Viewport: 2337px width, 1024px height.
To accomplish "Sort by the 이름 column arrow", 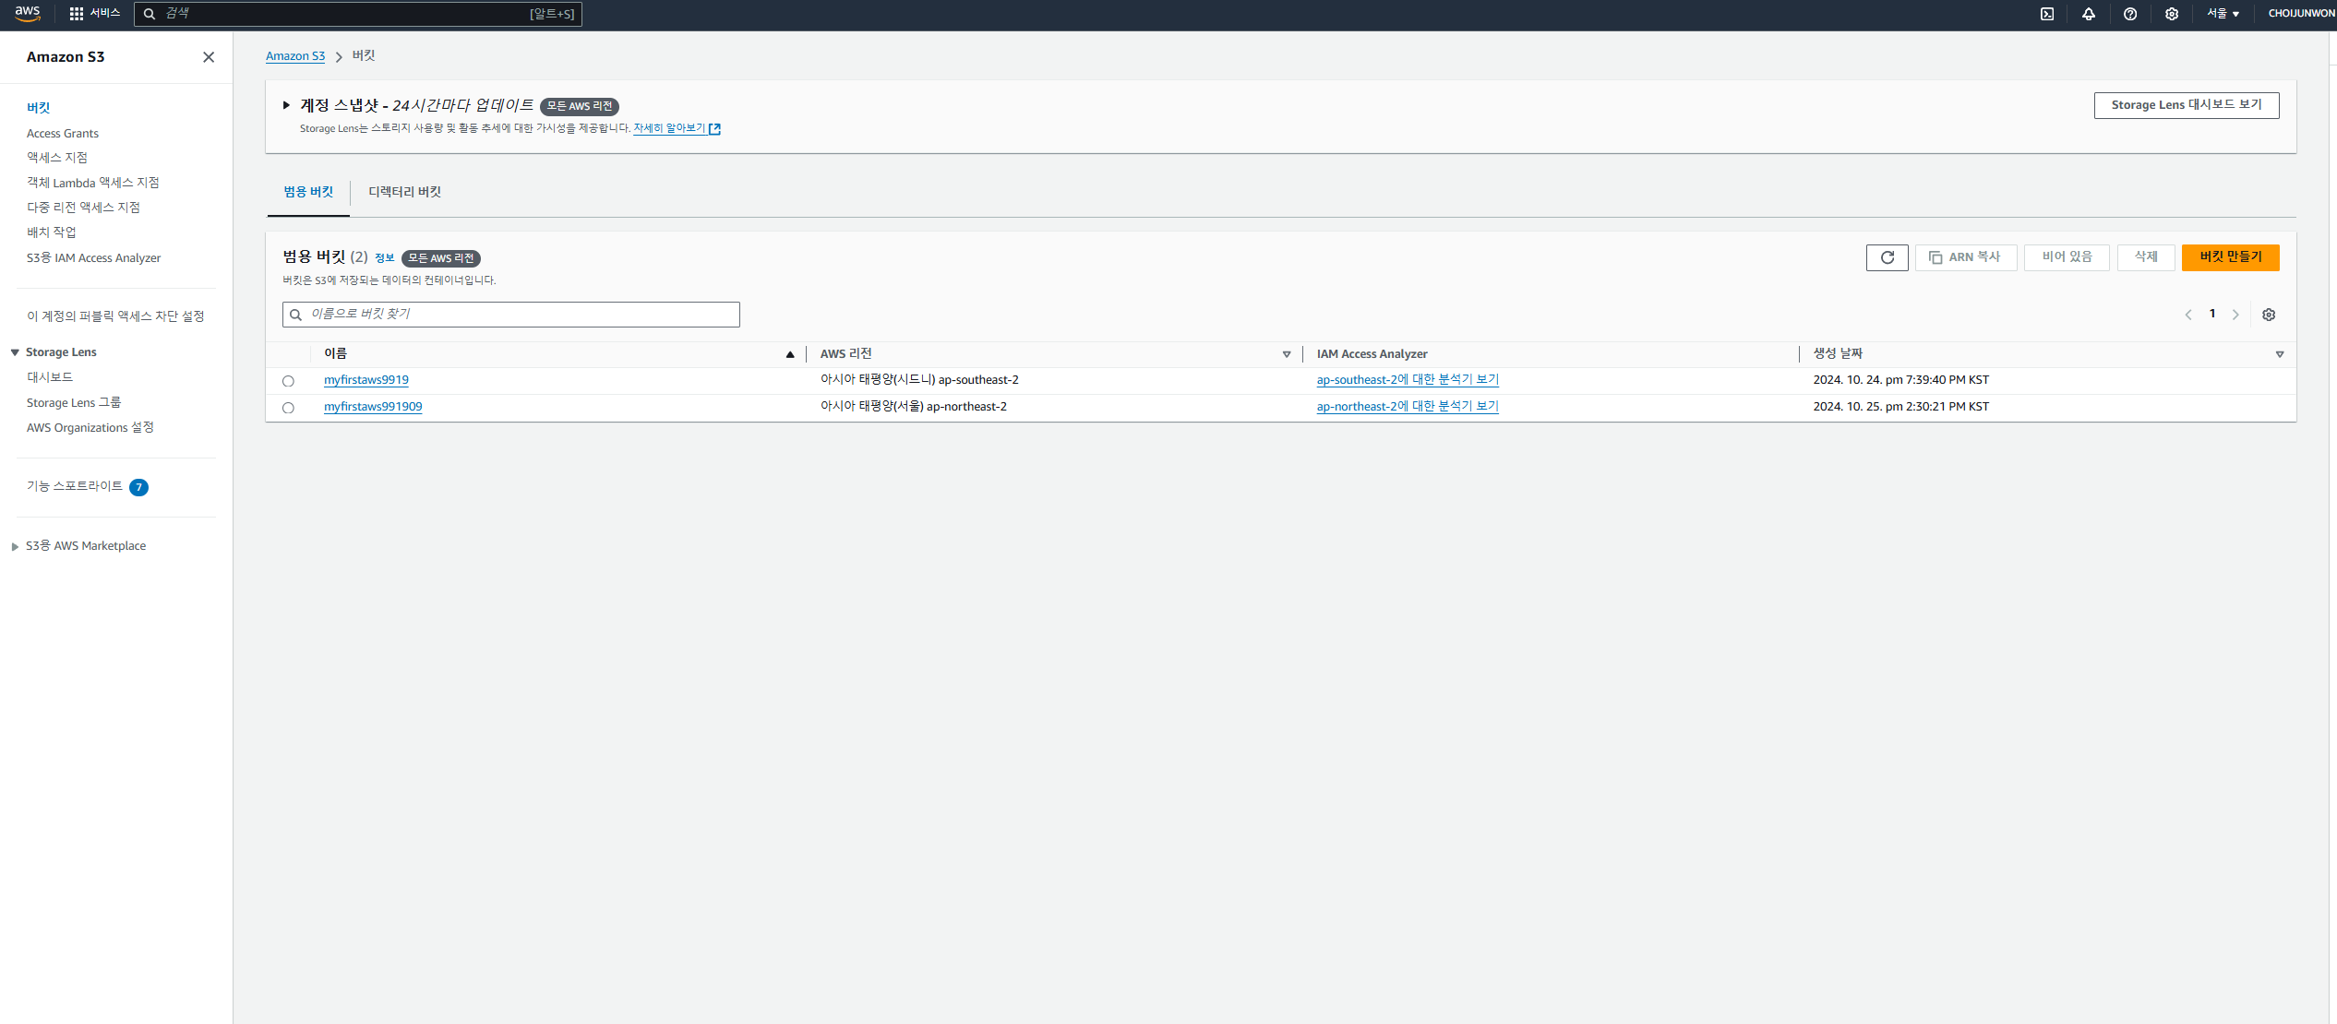I will pyautogui.click(x=790, y=354).
